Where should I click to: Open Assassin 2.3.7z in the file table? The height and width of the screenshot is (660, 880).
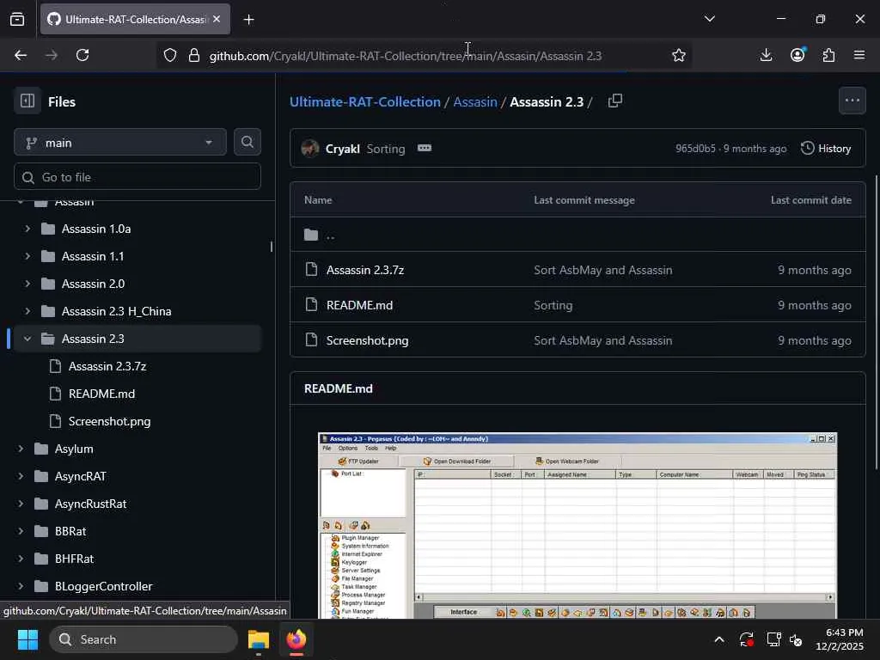(364, 270)
